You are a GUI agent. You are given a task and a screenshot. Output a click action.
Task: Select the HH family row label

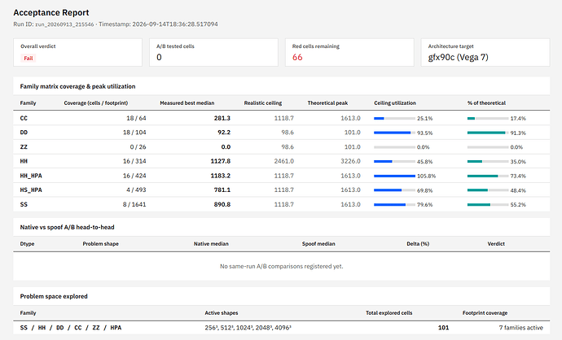(24, 161)
